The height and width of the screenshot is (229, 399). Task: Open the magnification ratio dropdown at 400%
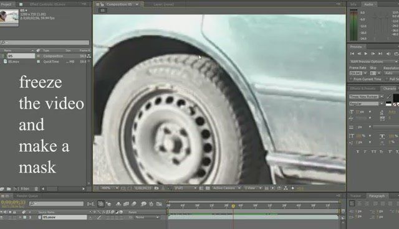coord(110,188)
